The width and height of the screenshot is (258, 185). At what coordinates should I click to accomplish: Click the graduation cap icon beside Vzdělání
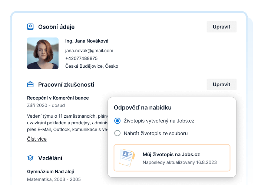pyautogui.click(x=30, y=158)
